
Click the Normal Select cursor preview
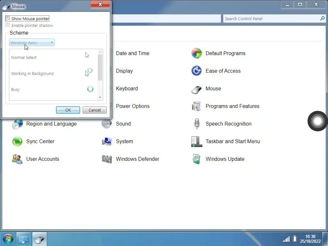pyautogui.click(x=87, y=55)
